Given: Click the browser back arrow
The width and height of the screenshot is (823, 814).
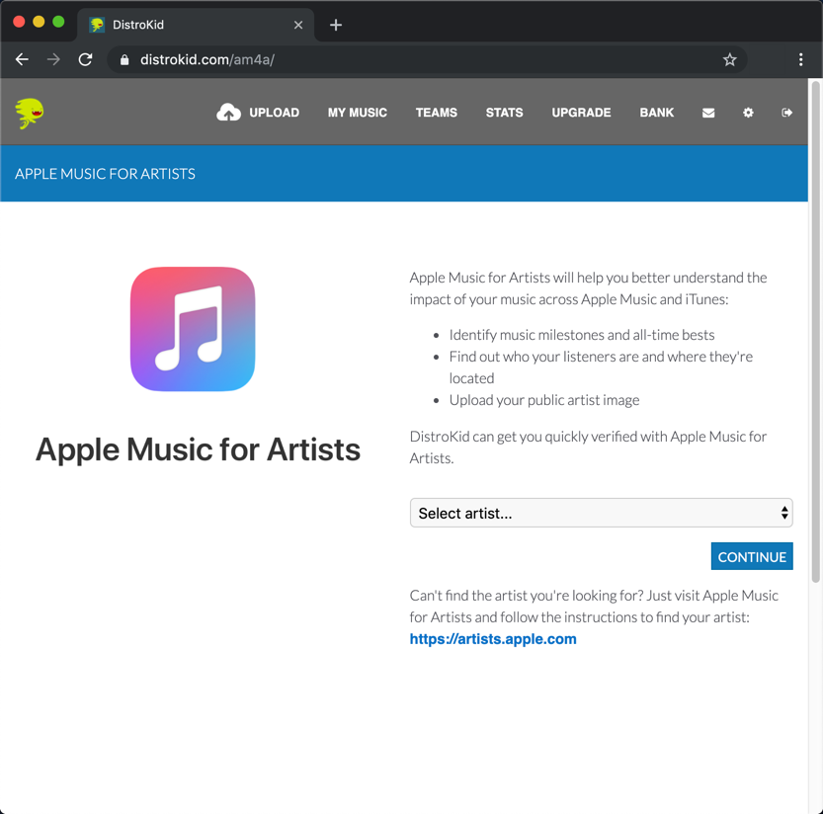Looking at the screenshot, I should tap(22, 59).
